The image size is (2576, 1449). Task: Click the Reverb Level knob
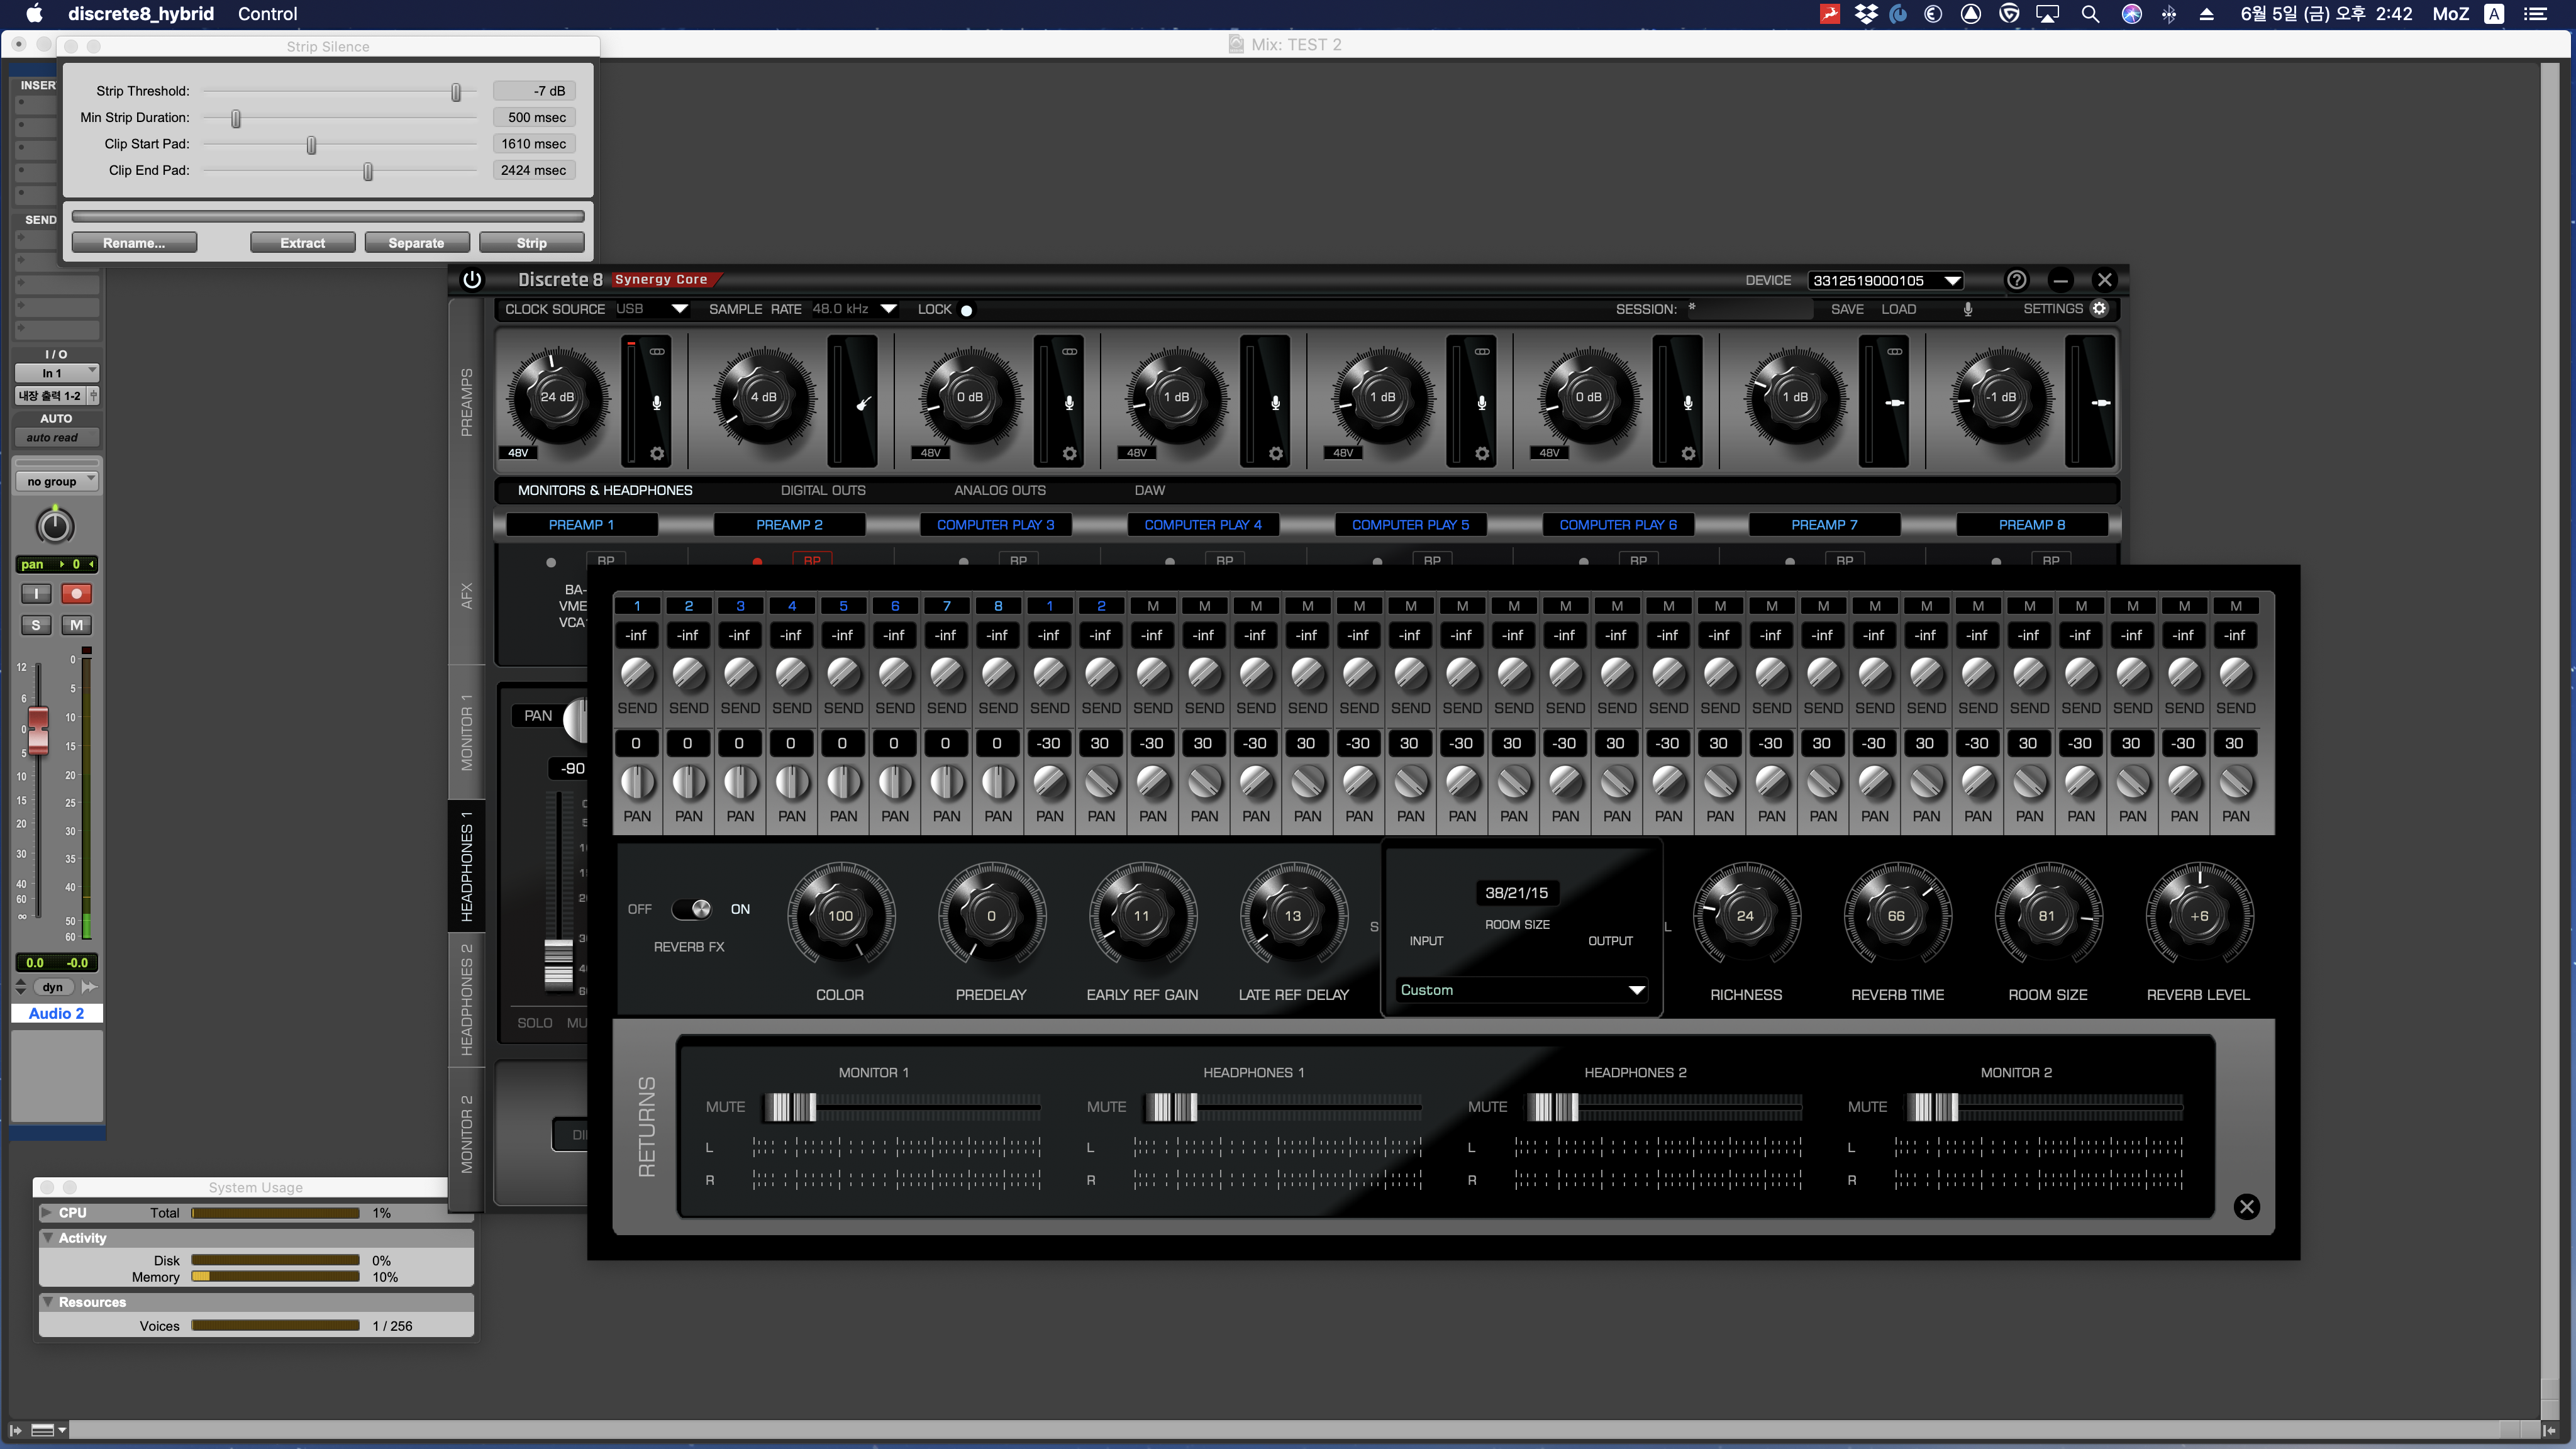tap(2198, 916)
